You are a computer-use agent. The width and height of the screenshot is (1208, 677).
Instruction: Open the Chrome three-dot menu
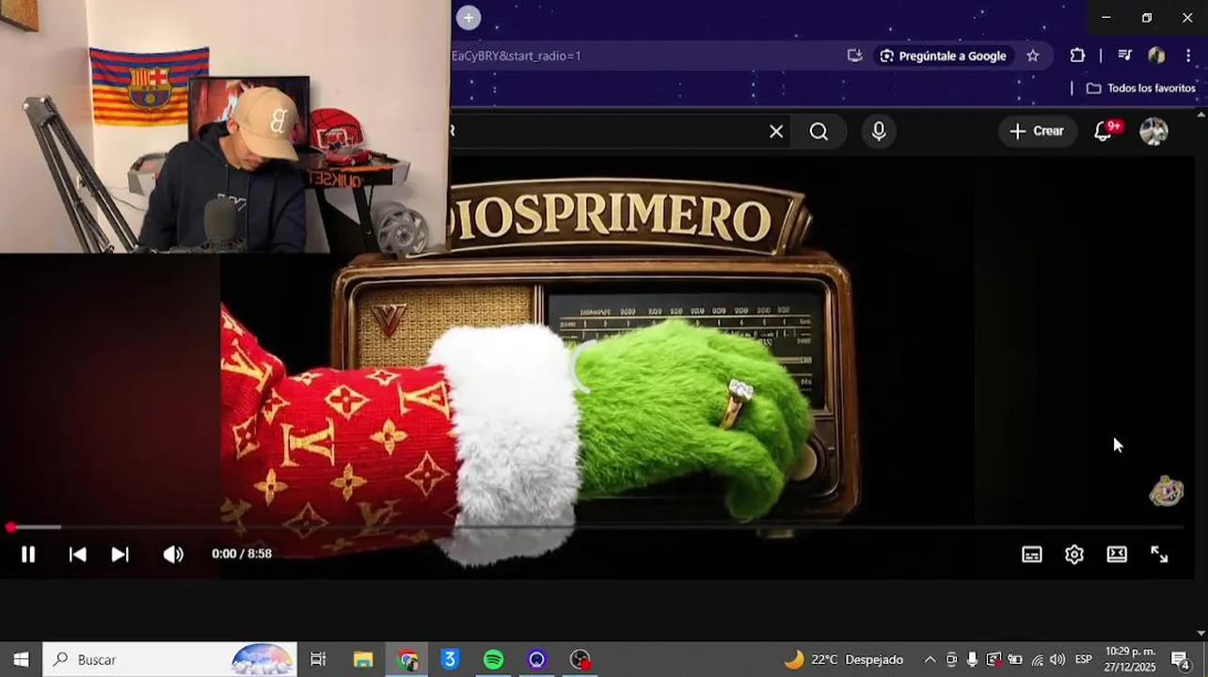1188,55
